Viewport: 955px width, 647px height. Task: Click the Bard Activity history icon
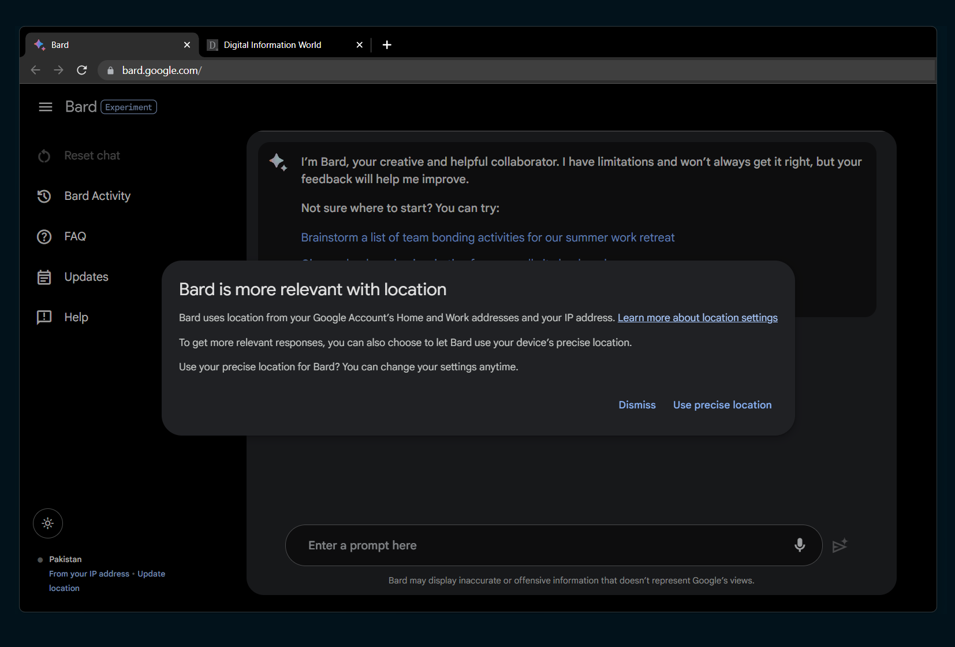[x=44, y=196]
